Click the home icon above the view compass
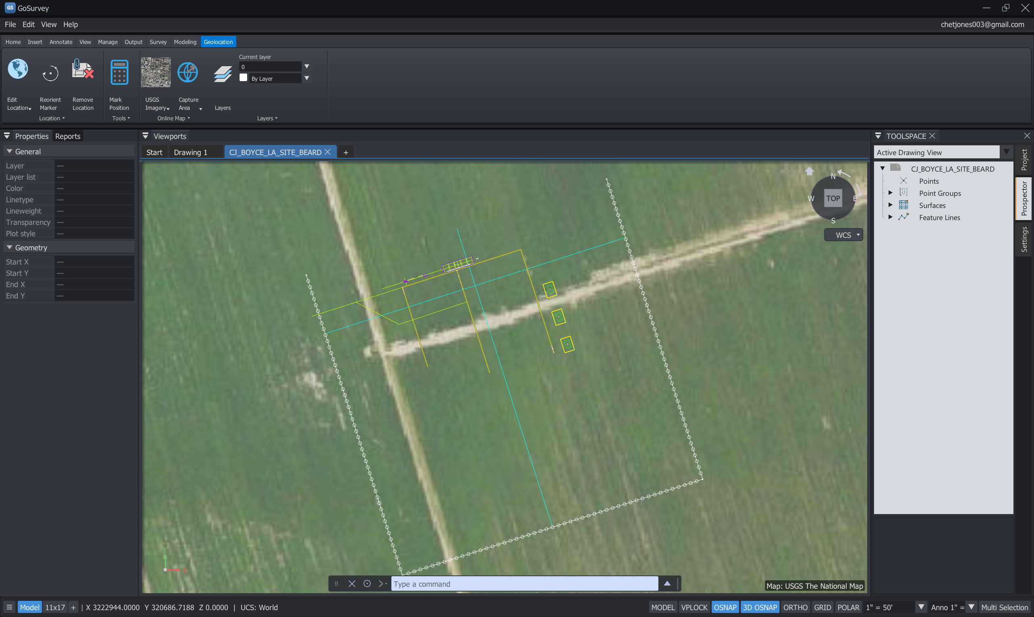 (x=809, y=171)
